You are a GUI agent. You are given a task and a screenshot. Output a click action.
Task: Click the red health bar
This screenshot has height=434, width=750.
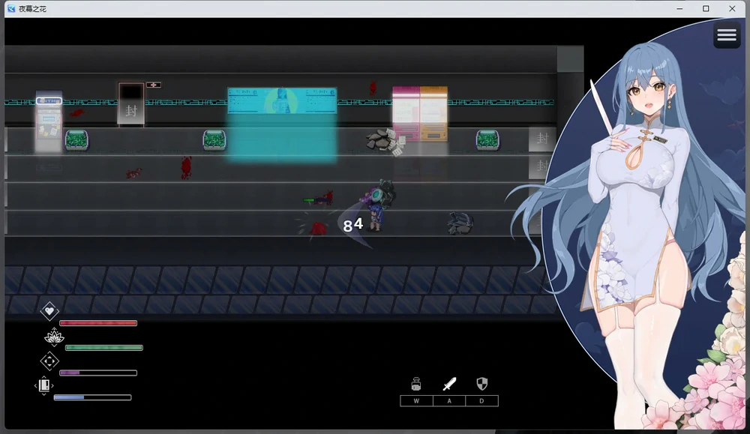(98, 323)
